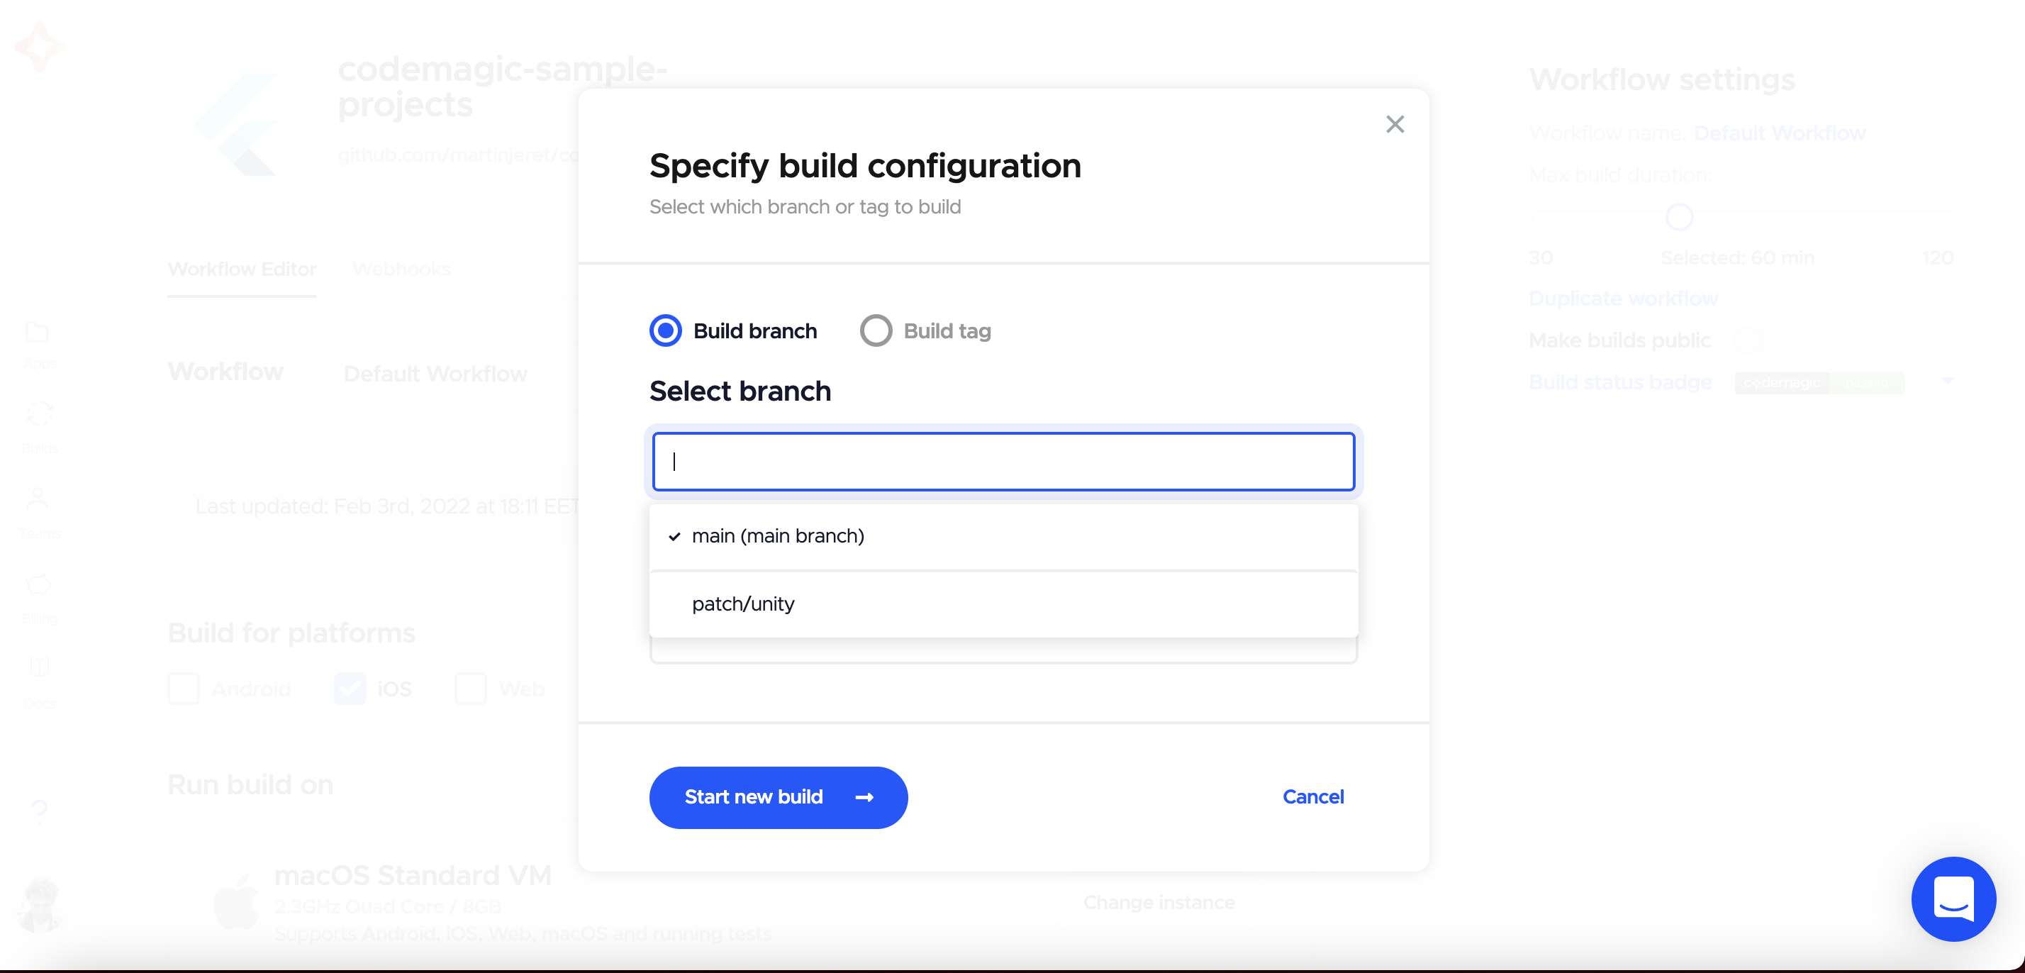Screen dimensions: 2025x973
Task: Select patch/unity from the branch list
Action: click(x=742, y=604)
